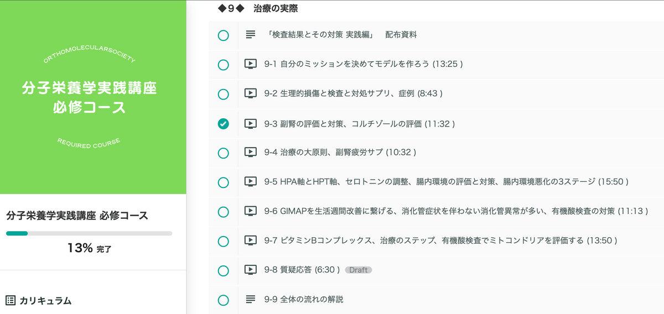Screen dimensions: 664x314
Task: Open the カリキュラム sidebar section
Action: coord(45,301)
